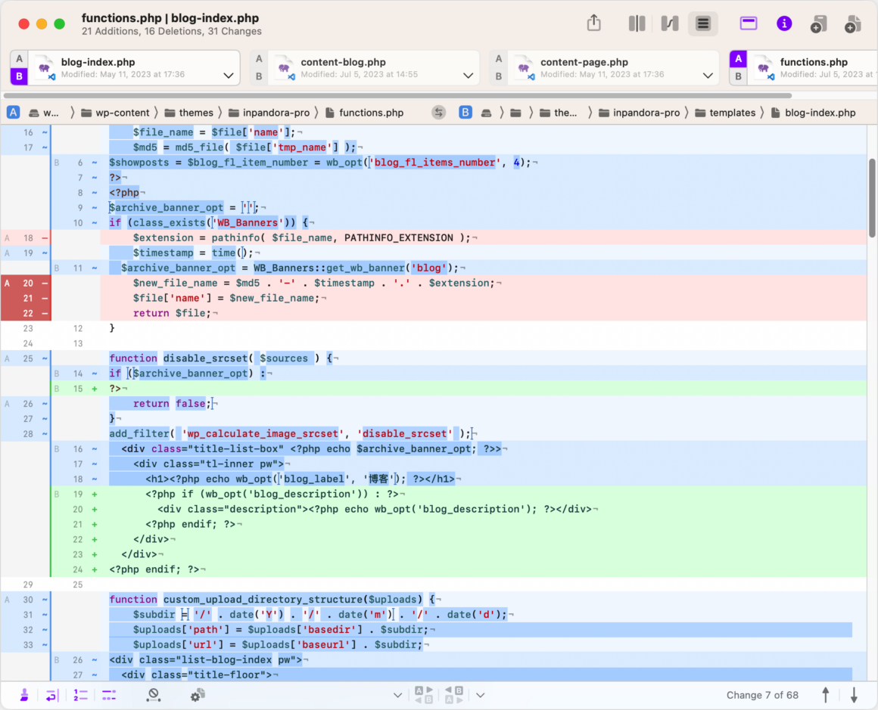Open the blog-index.php tab dropdown chevron
This screenshot has height=710, width=878.
click(229, 76)
